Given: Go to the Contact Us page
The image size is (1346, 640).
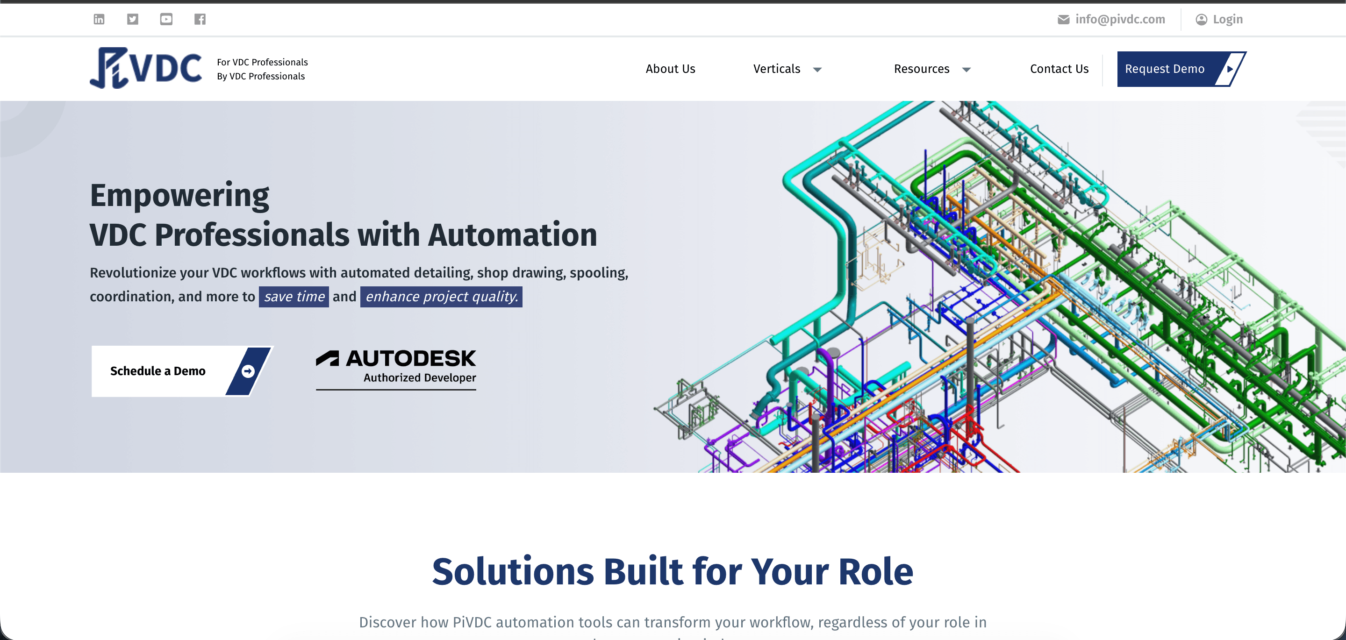Looking at the screenshot, I should click(1059, 69).
